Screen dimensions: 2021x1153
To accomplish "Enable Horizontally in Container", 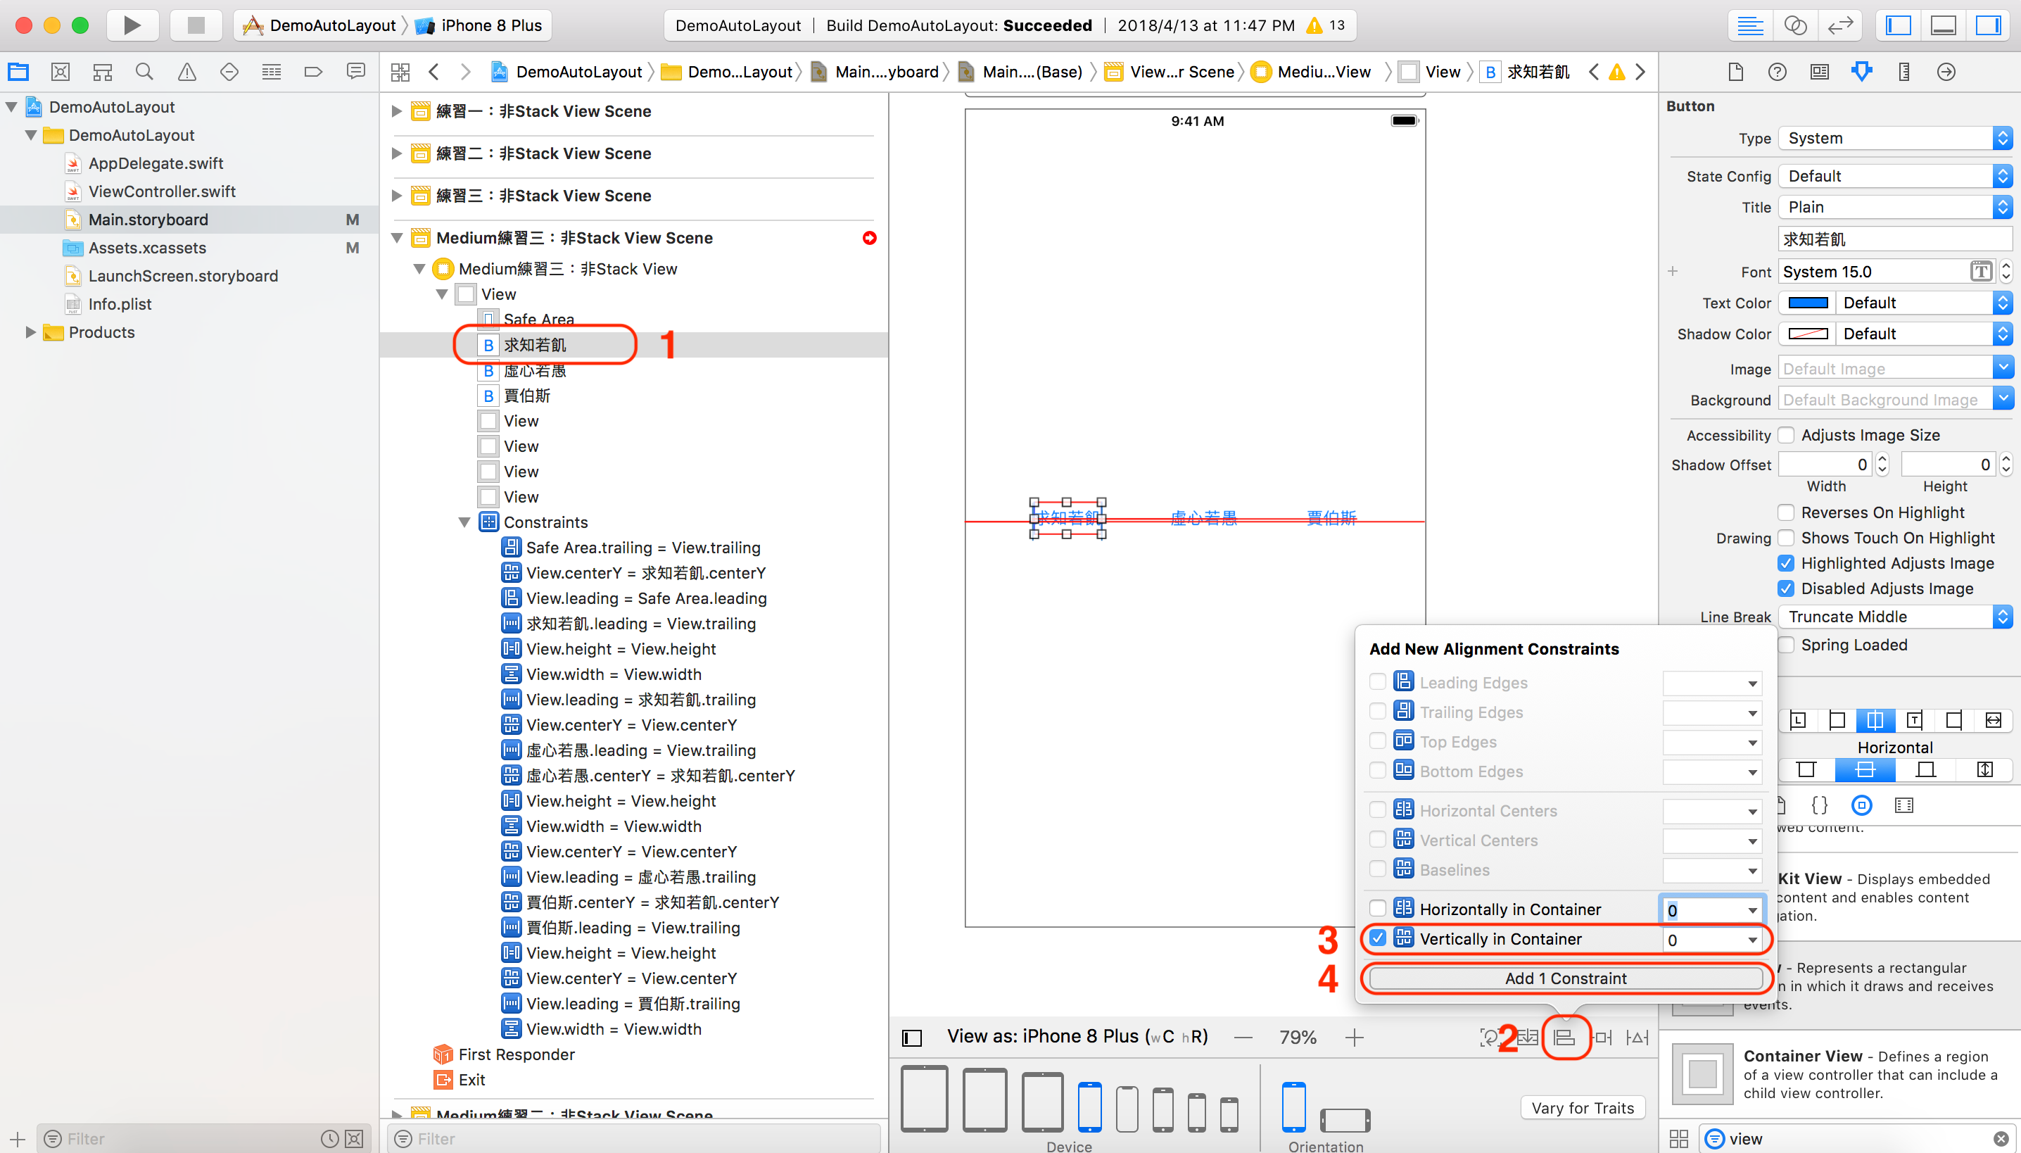I will tap(1379, 908).
